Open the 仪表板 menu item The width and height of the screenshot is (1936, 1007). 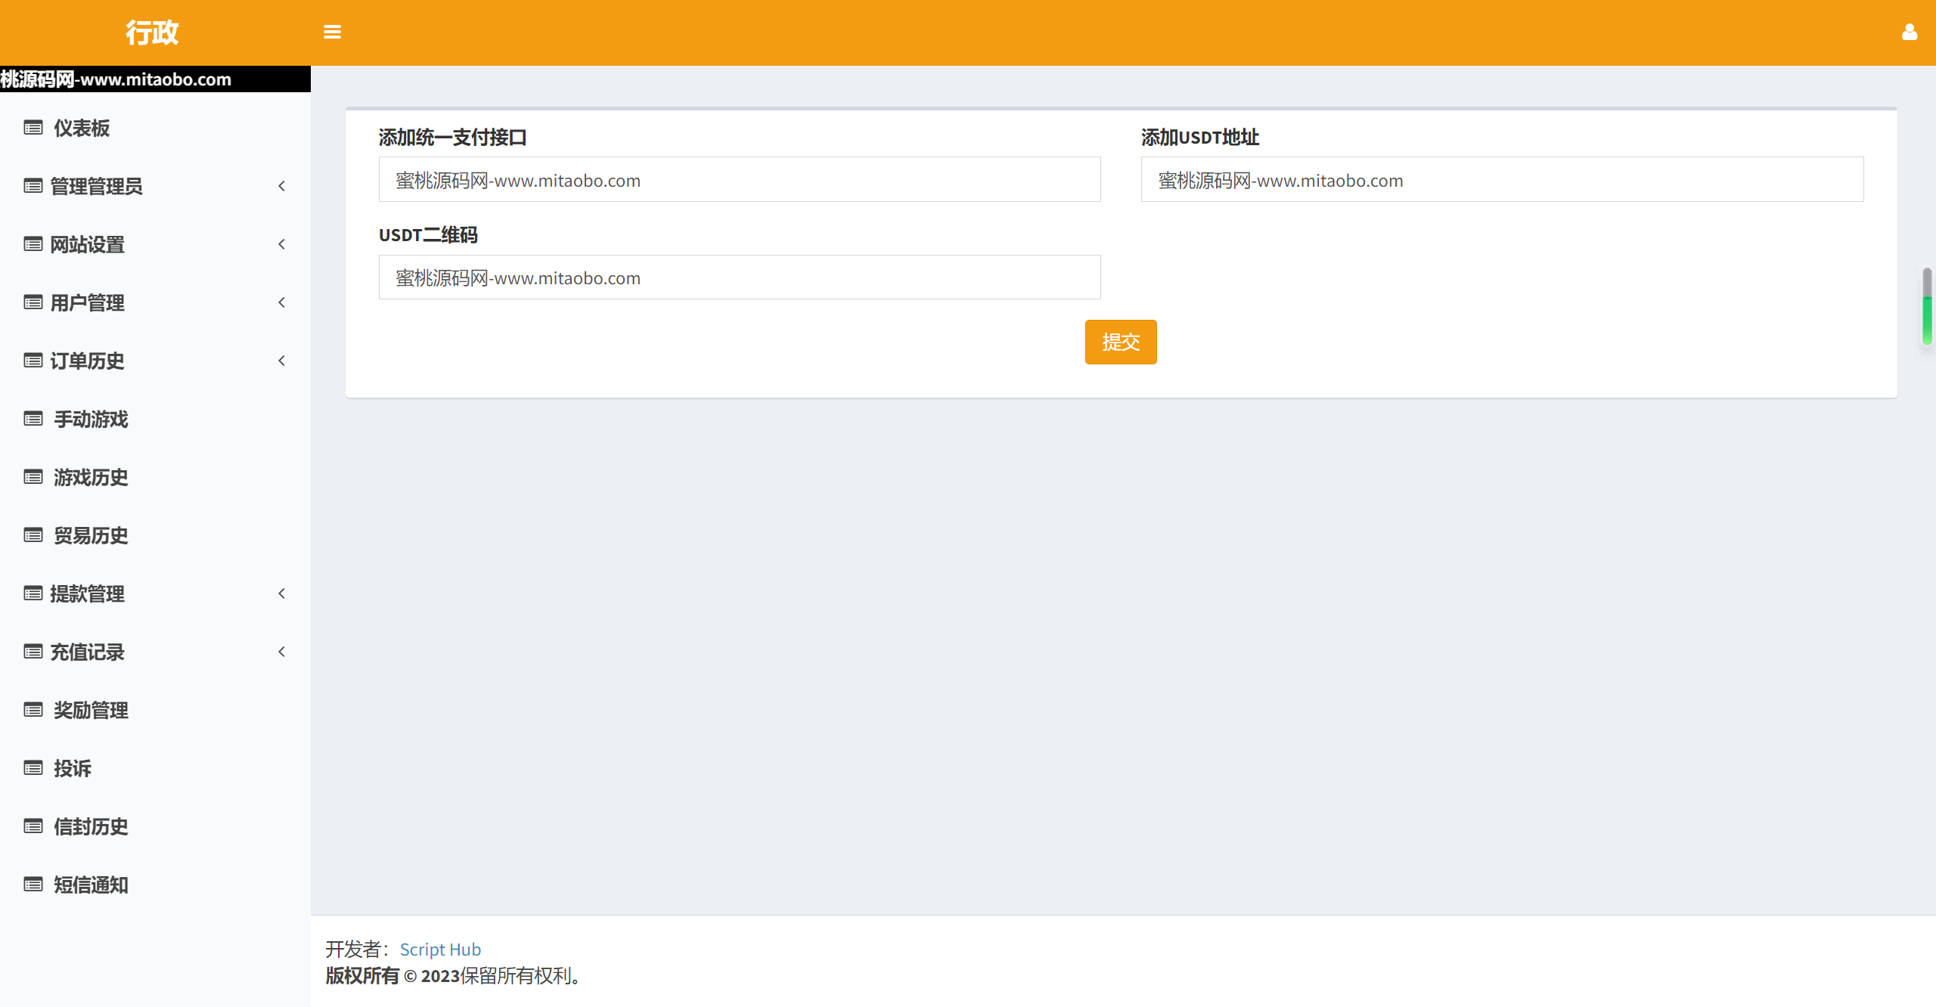pos(155,128)
